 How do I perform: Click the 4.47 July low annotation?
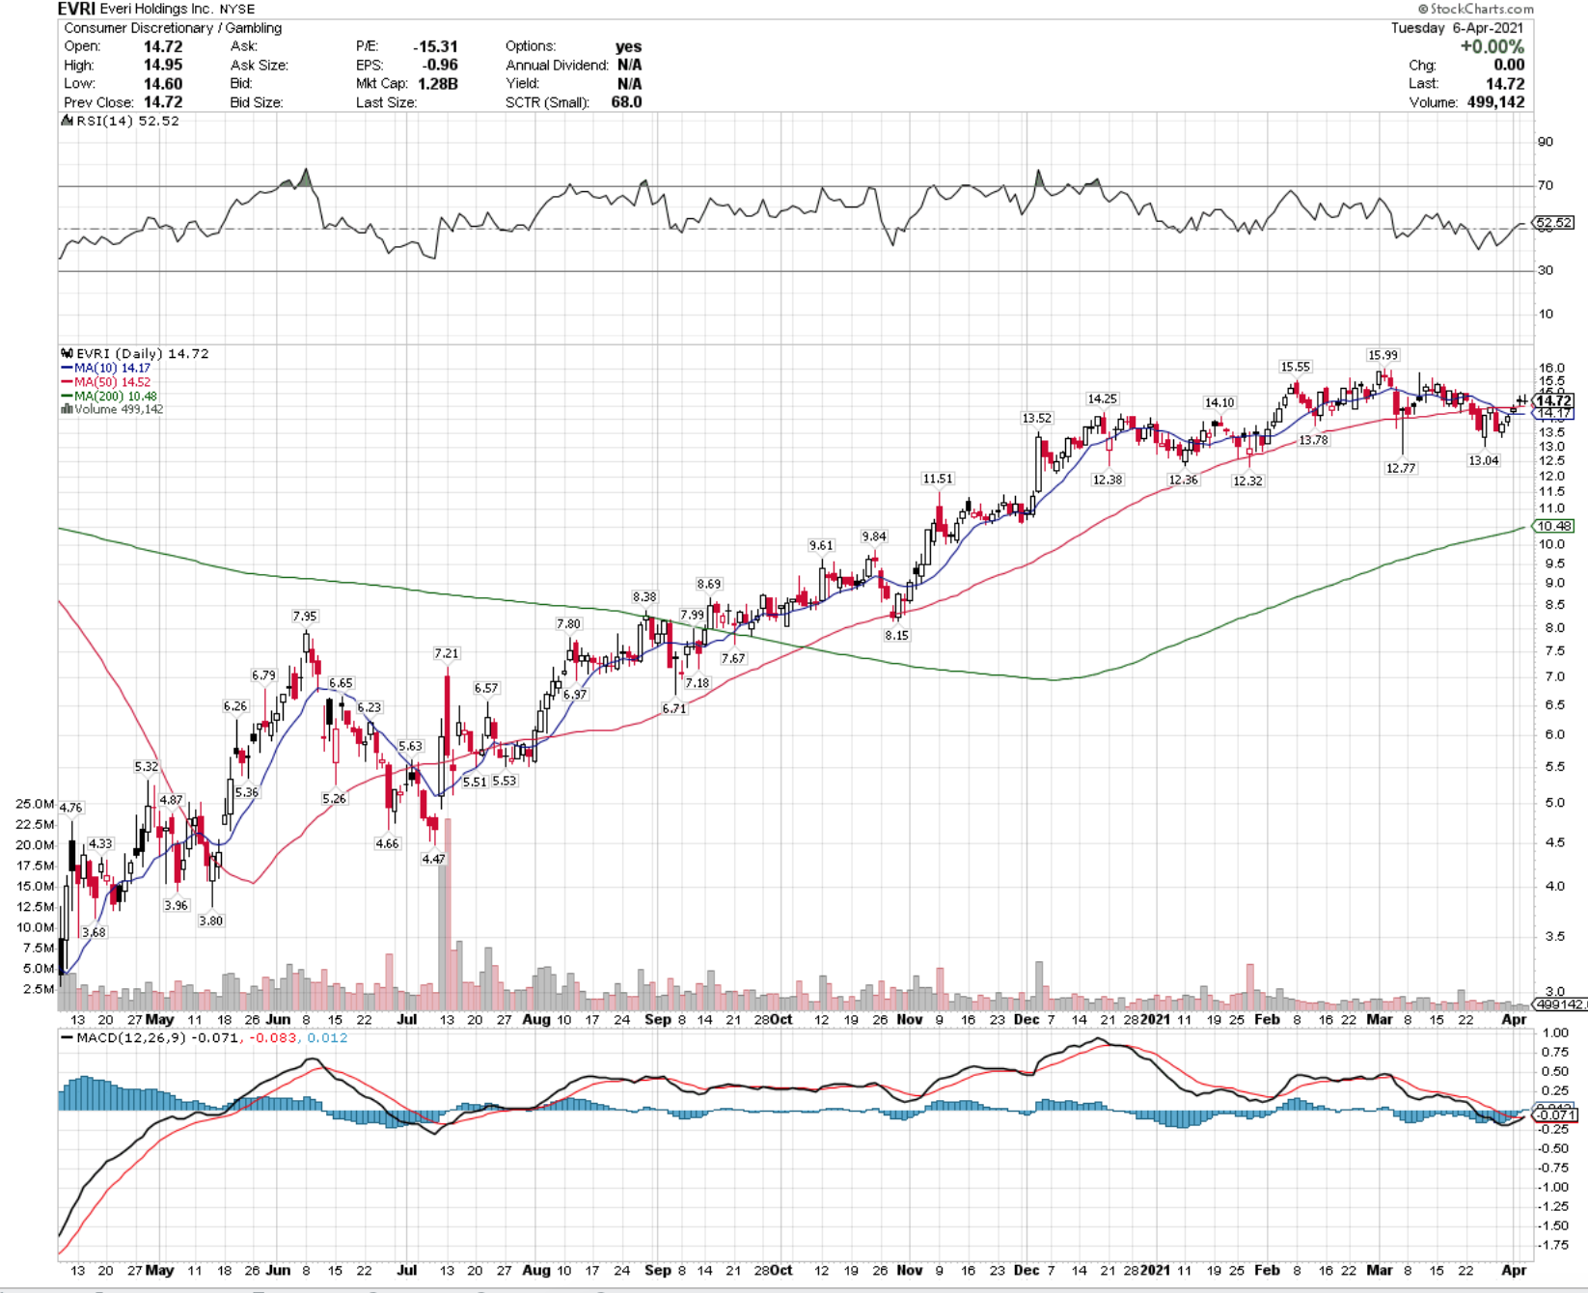click(434, 859)
